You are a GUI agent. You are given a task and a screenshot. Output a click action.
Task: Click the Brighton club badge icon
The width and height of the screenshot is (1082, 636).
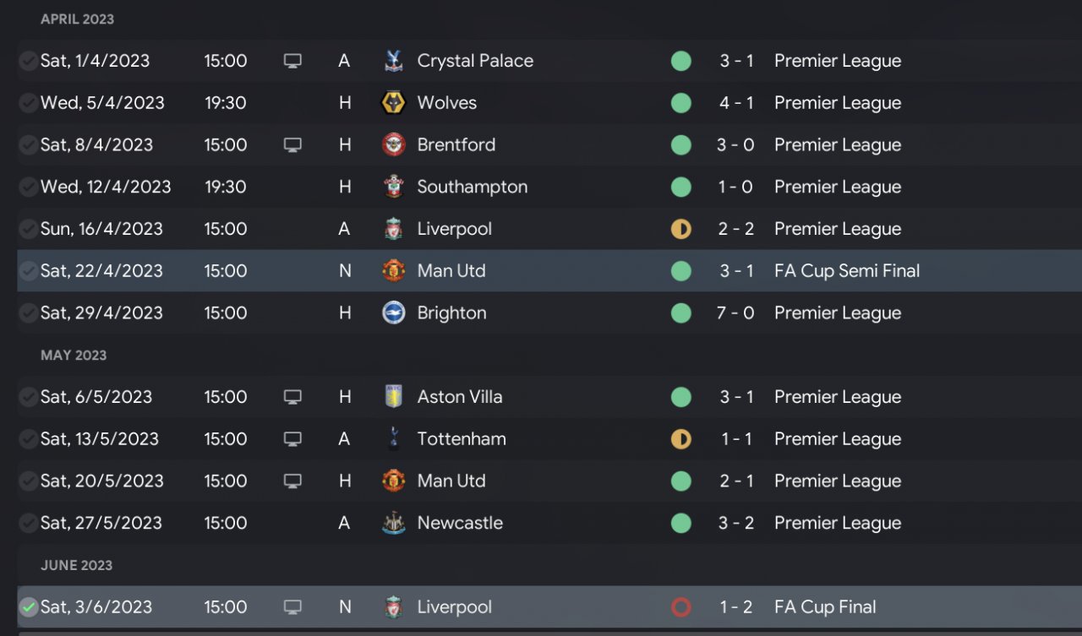(393, 313)
